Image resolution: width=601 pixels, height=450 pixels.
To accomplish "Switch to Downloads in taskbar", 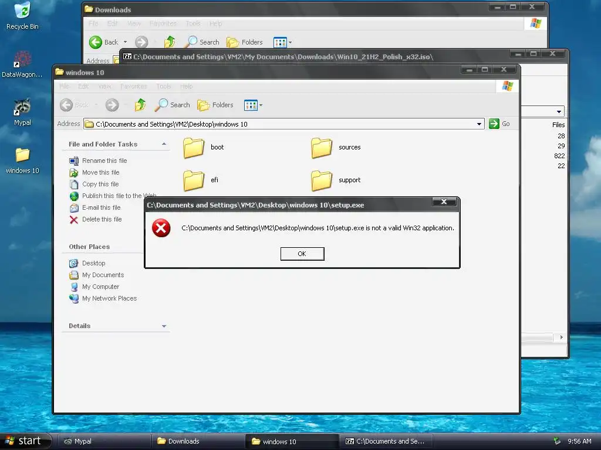I will tap(198, 441).
